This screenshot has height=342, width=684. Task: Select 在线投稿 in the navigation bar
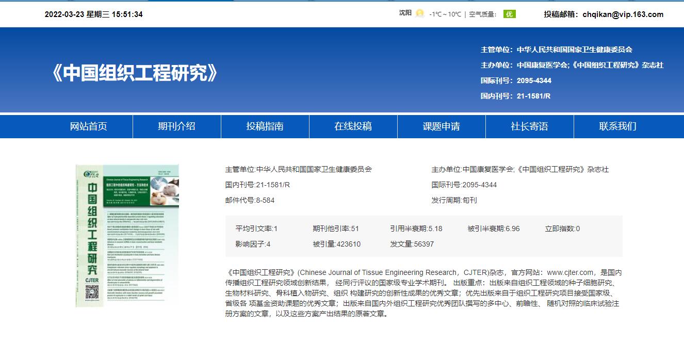click(x=353, y=126)
